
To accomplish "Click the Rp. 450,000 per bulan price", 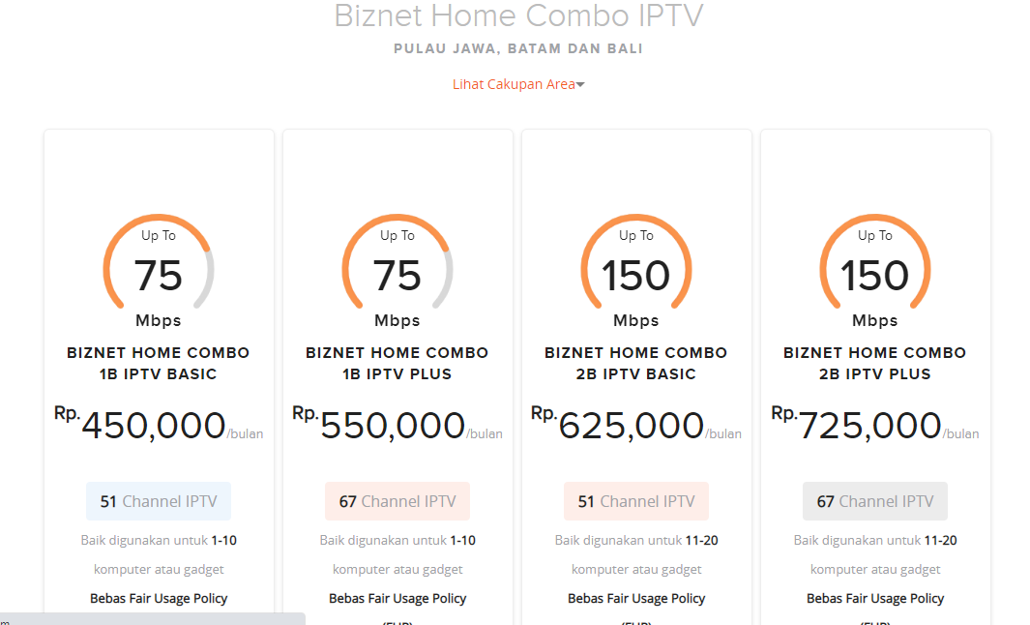I will tap(159, 425).
